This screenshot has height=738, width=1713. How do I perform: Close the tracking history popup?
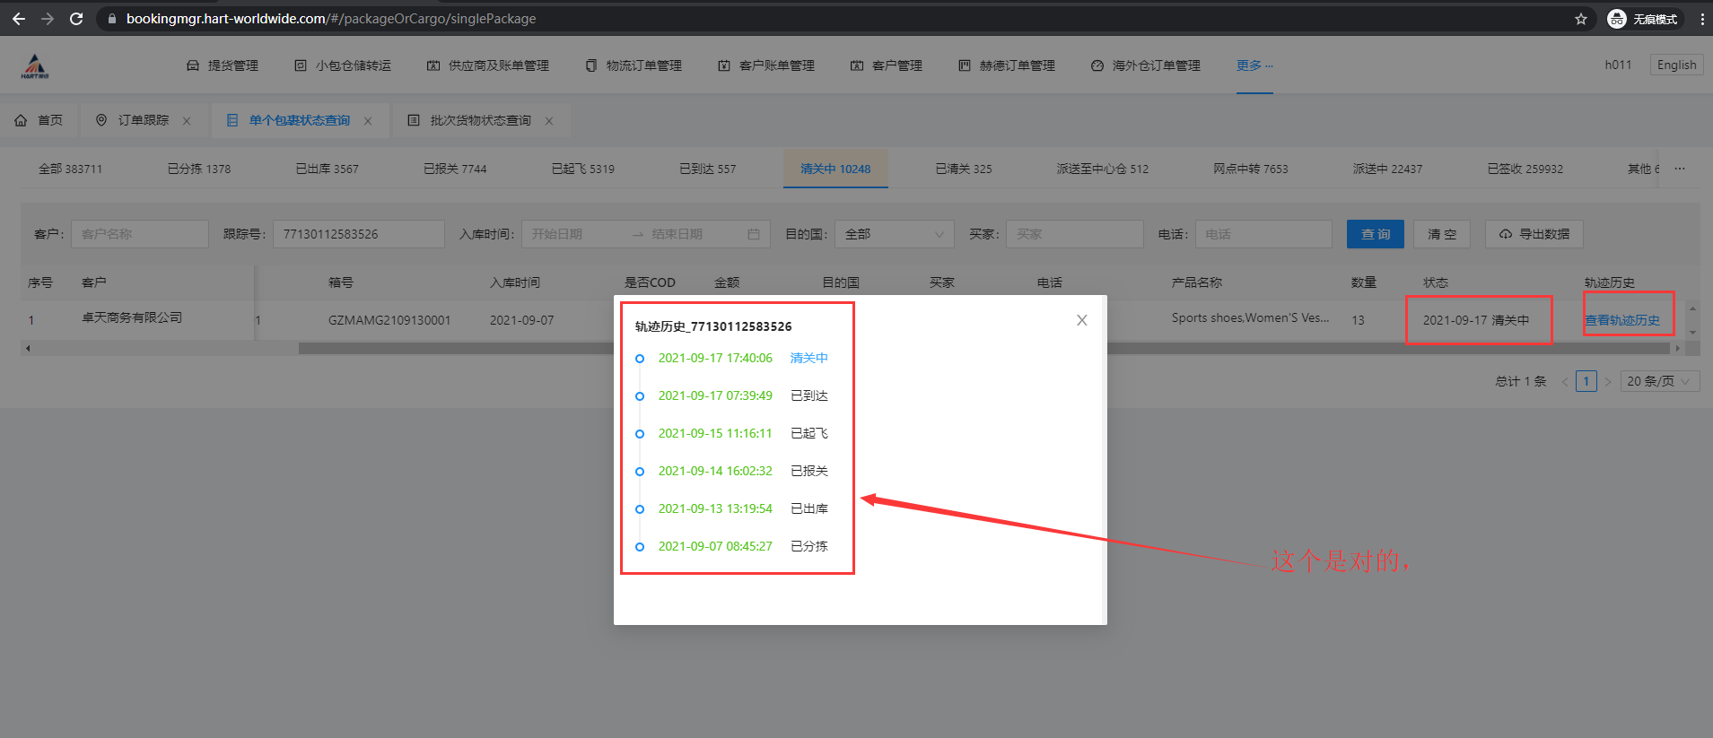pyautogui.click(x=1081, y=320)
